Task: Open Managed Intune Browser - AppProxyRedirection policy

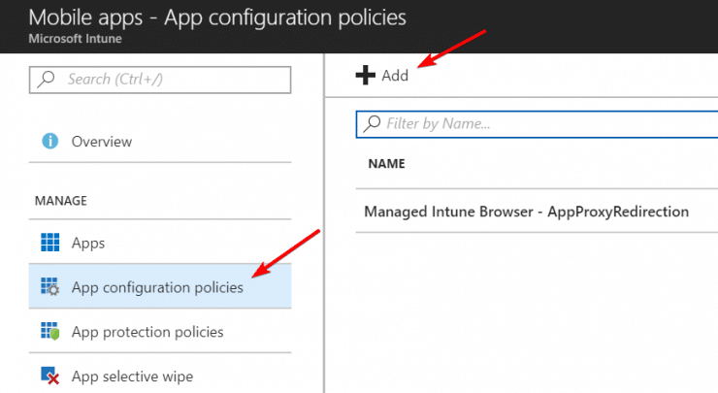Action: click(x=526, y=212)
